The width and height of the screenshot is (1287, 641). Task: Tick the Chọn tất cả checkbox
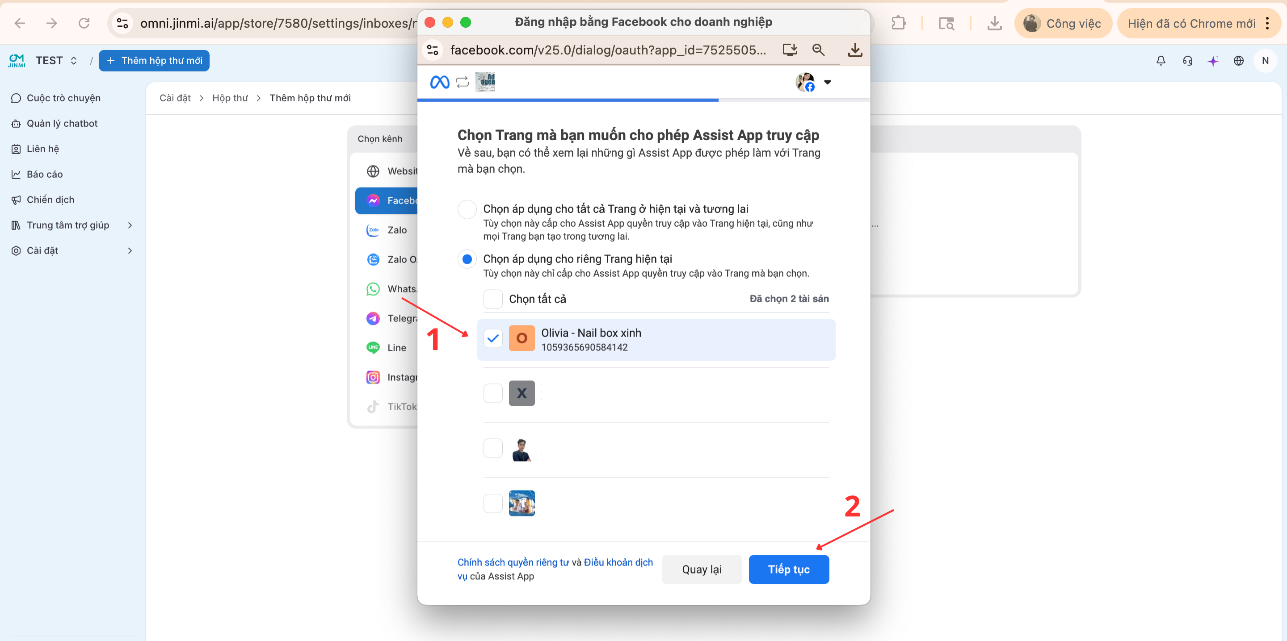click(493, 299)
